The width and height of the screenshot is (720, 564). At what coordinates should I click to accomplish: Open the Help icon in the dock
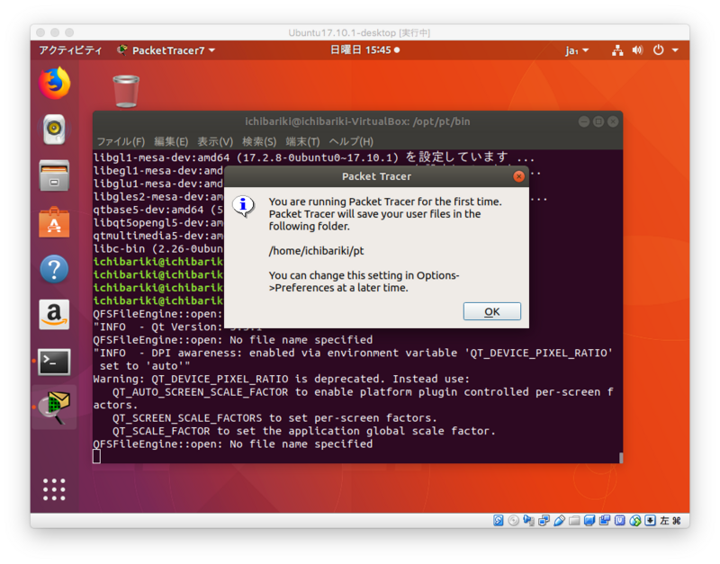pos(54,269)
